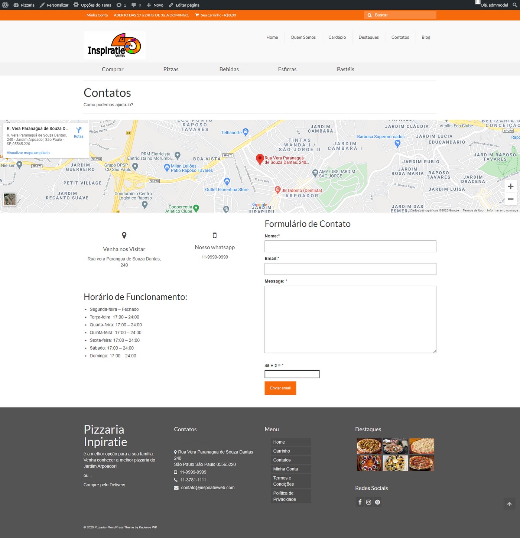The width and height of the screenshot is (520, 538).
Task: Zoom in on the map with plus button
Action: coord(511,187)
